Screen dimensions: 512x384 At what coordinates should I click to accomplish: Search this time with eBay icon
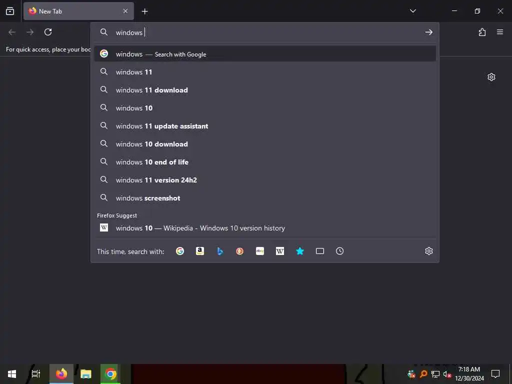pyautogui.click(x=260, y=251)
